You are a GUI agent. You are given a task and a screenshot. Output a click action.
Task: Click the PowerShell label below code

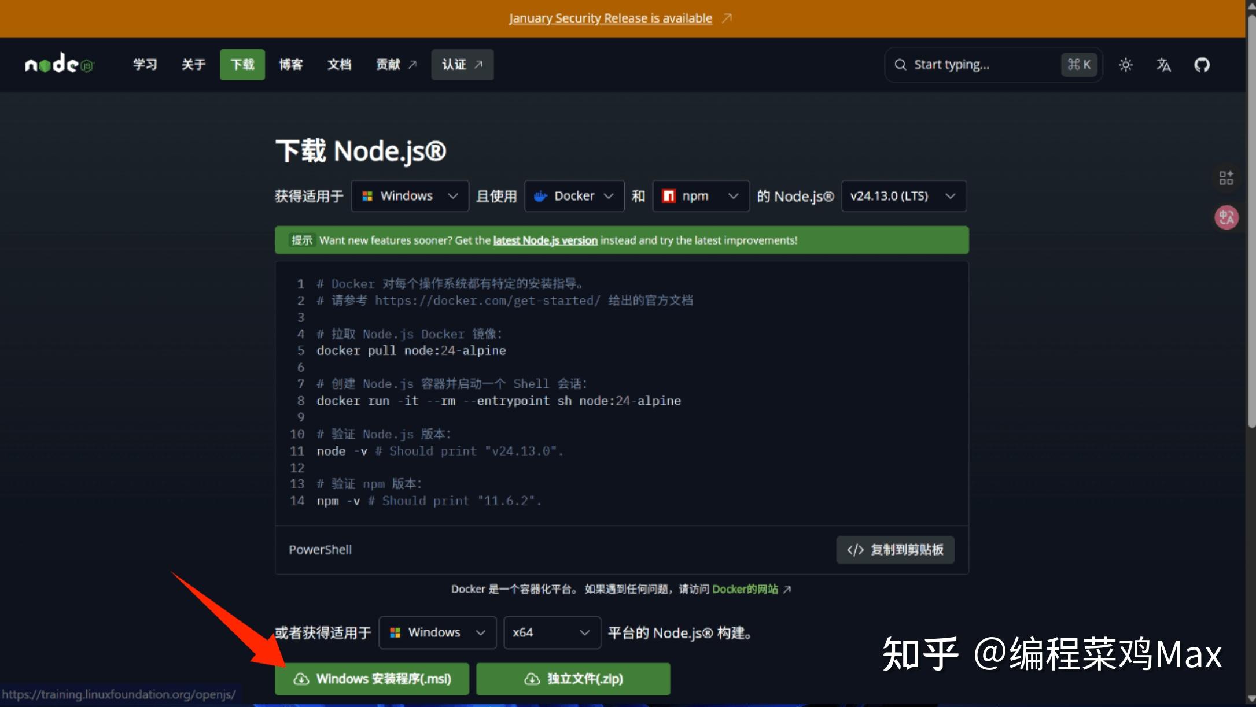point(320,550)
